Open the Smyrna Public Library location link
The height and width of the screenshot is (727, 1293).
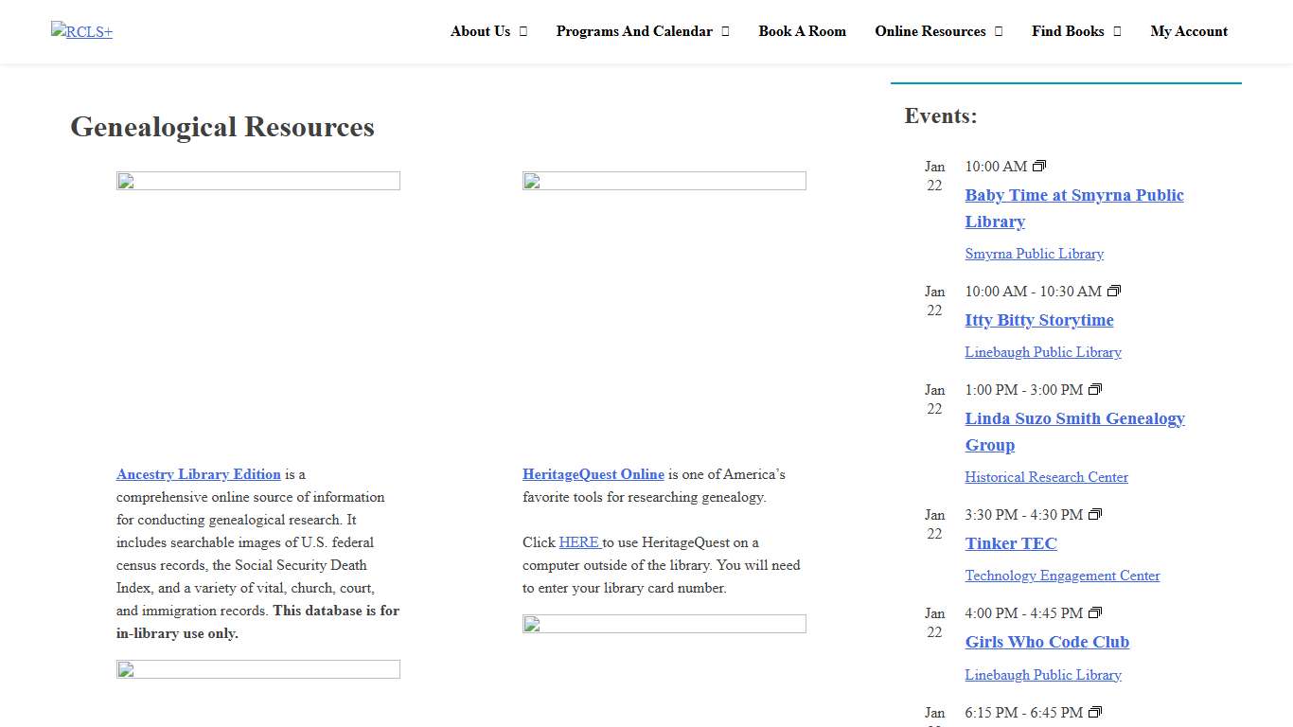(x=1034, y=254)
